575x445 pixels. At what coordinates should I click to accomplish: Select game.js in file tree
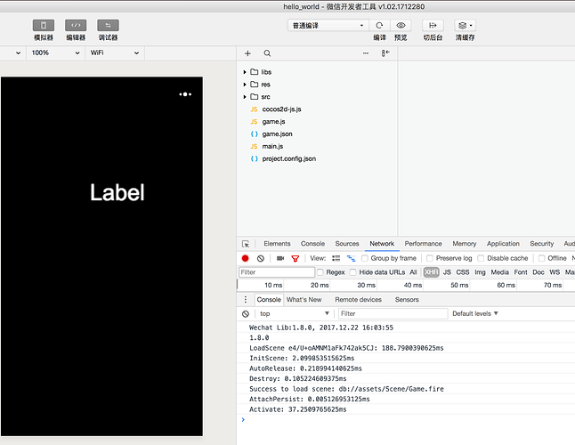(x=273, y=122)
